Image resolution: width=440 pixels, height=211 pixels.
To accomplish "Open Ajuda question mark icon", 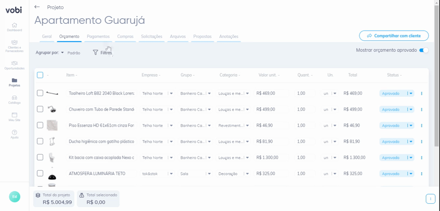I will [x=14, y=132].
